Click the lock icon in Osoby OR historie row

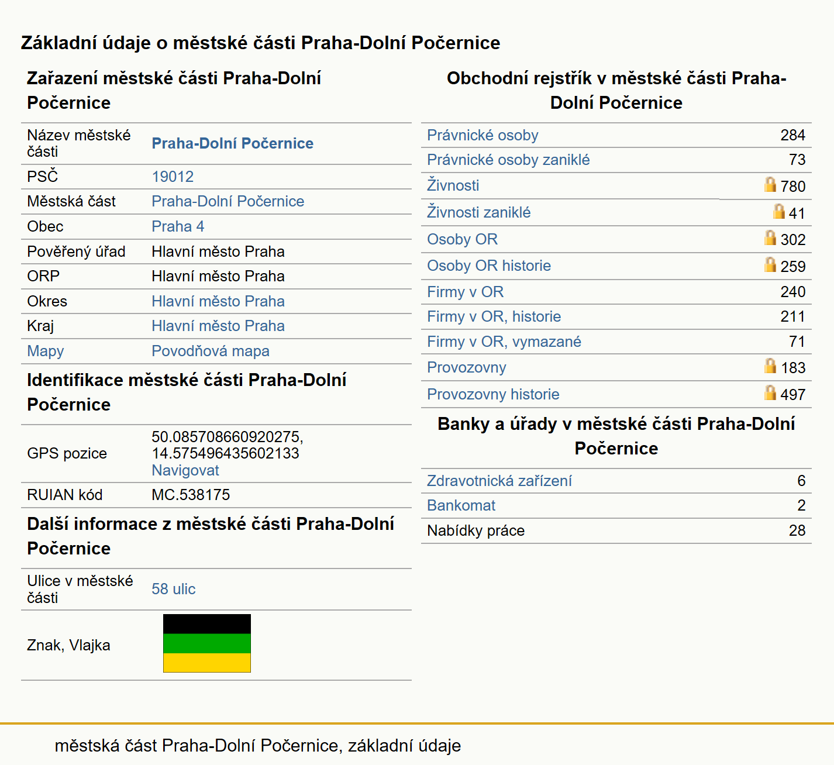[770, 265]
